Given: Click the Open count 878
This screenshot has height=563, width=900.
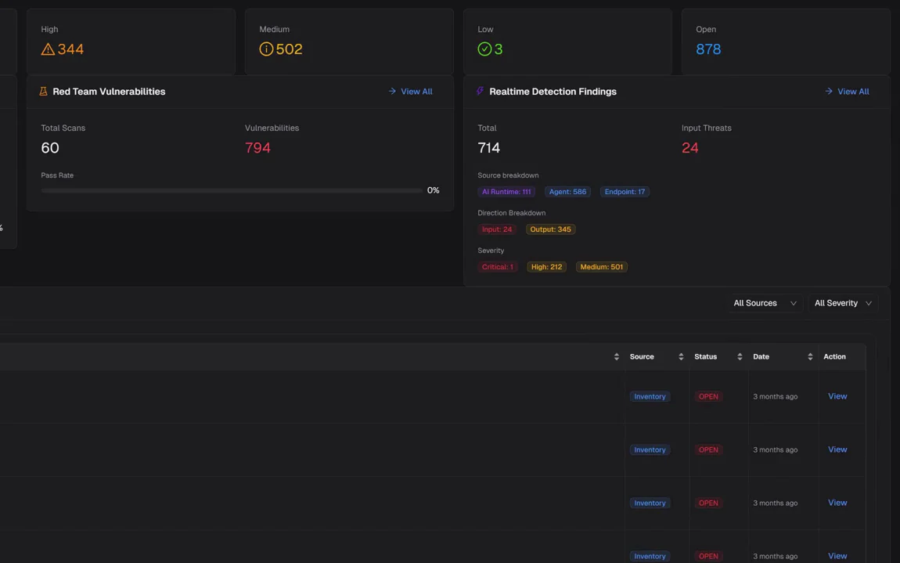Looking at the screenshot, I should 708,49.
